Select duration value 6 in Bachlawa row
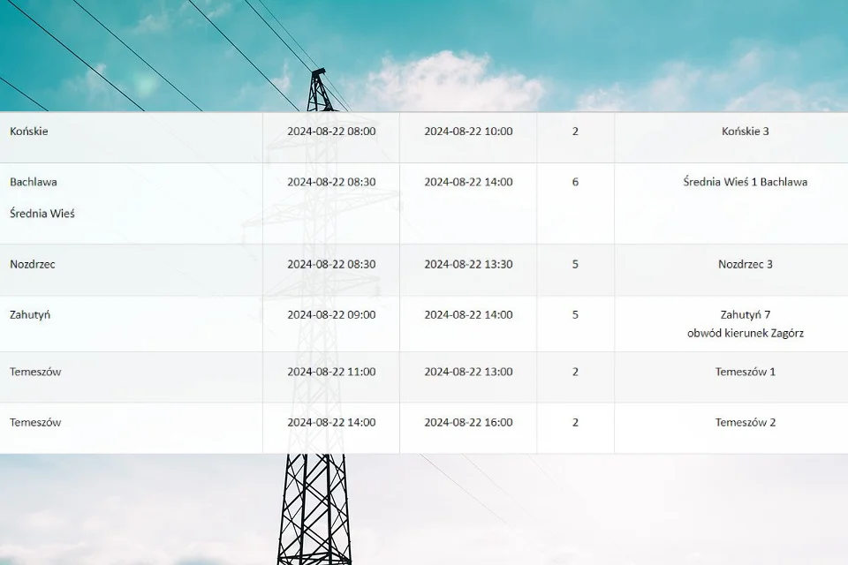This screenshot has height=565, width=848. [x=575, y=182]
